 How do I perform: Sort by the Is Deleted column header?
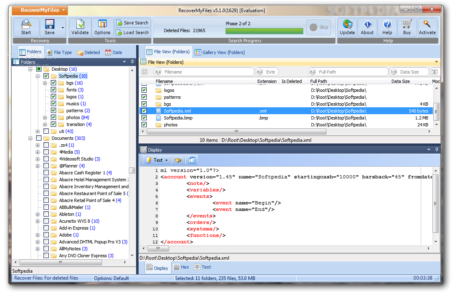(x=292, y=81)
